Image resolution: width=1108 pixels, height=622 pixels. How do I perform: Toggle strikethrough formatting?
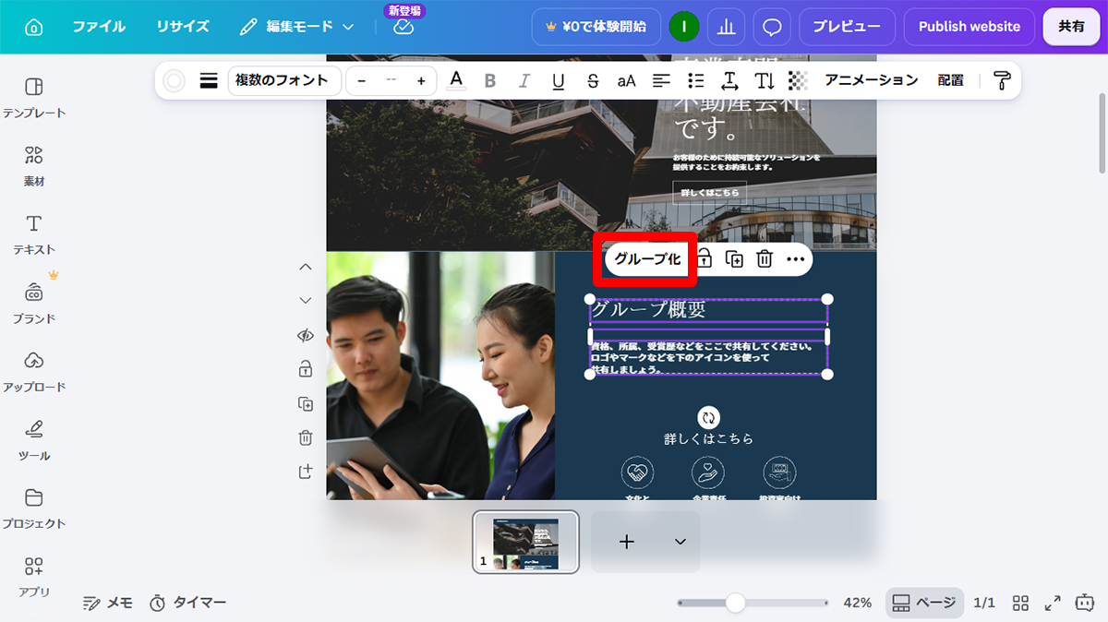593,80
